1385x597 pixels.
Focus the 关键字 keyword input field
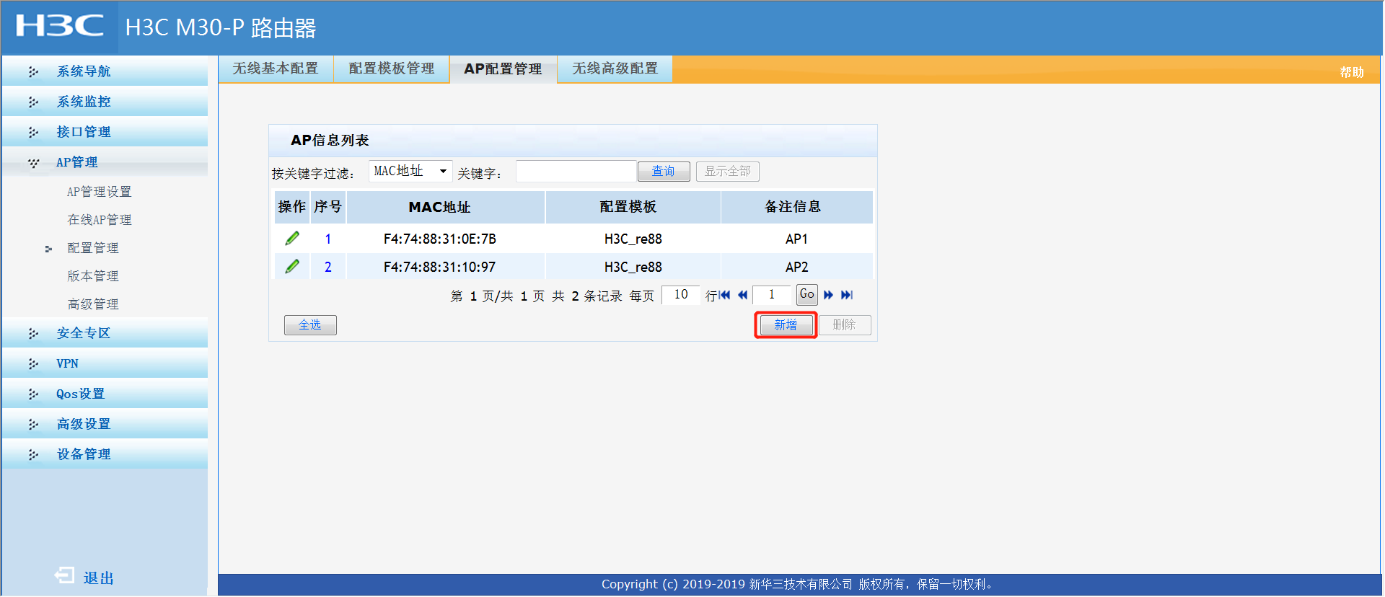(576, 172)
